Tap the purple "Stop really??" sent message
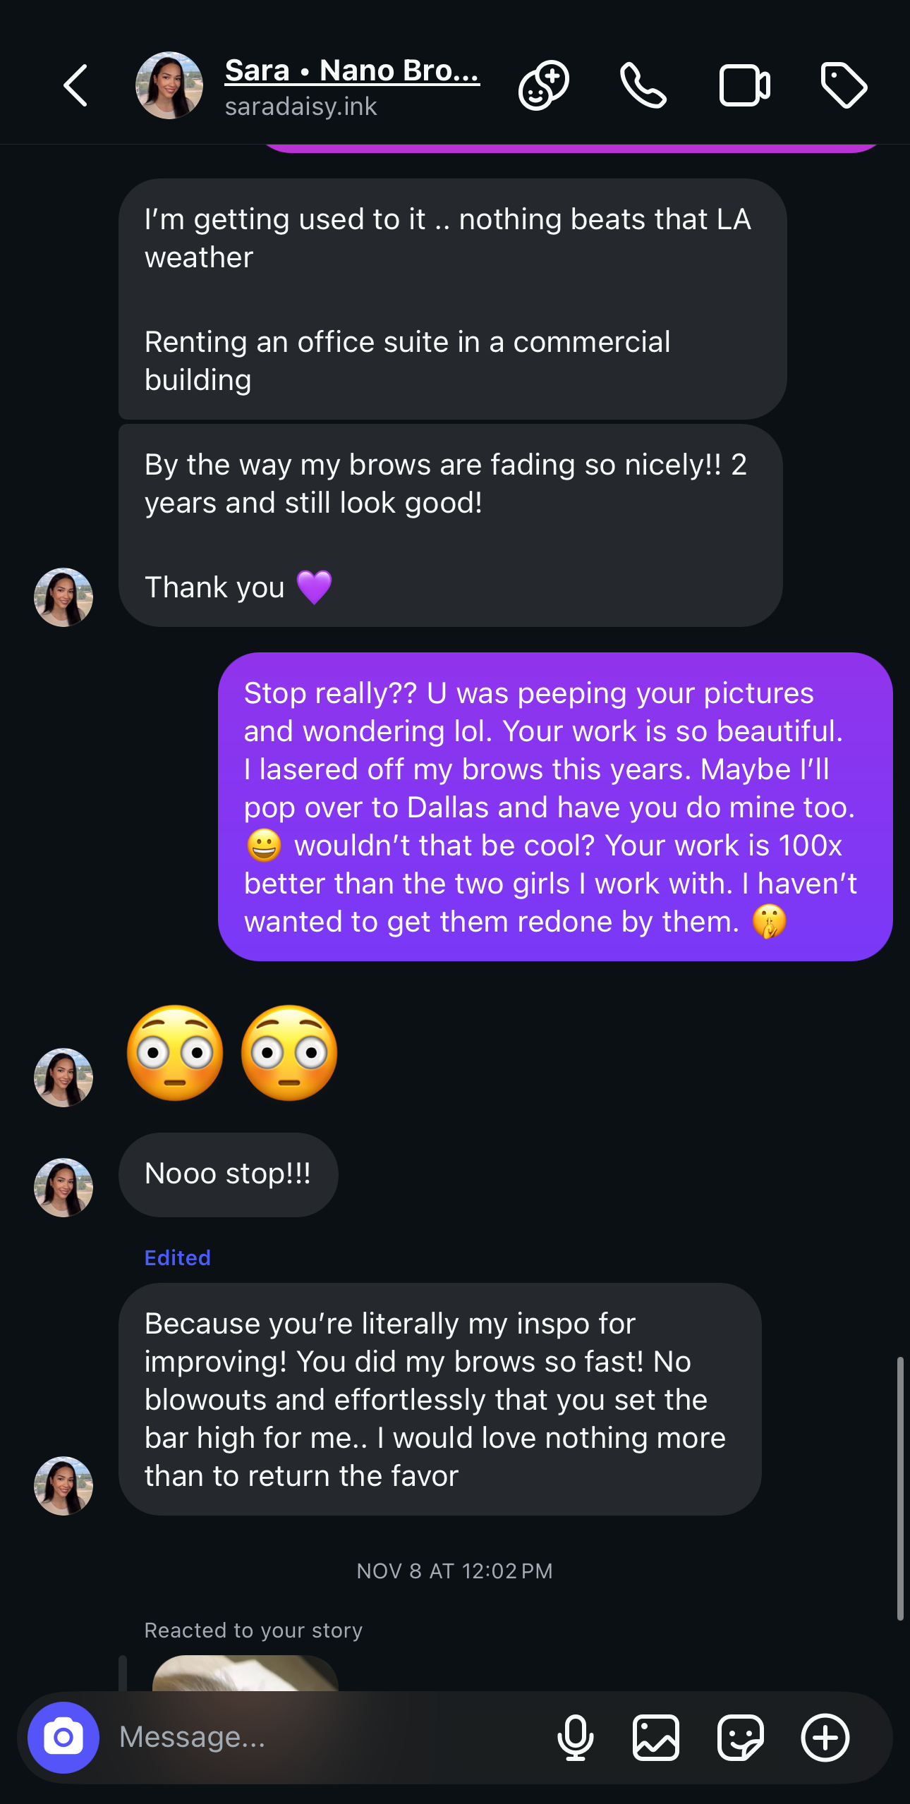 [555, 806]
